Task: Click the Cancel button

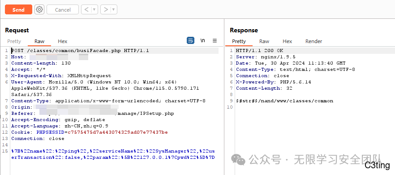Action: click(63, 9)
